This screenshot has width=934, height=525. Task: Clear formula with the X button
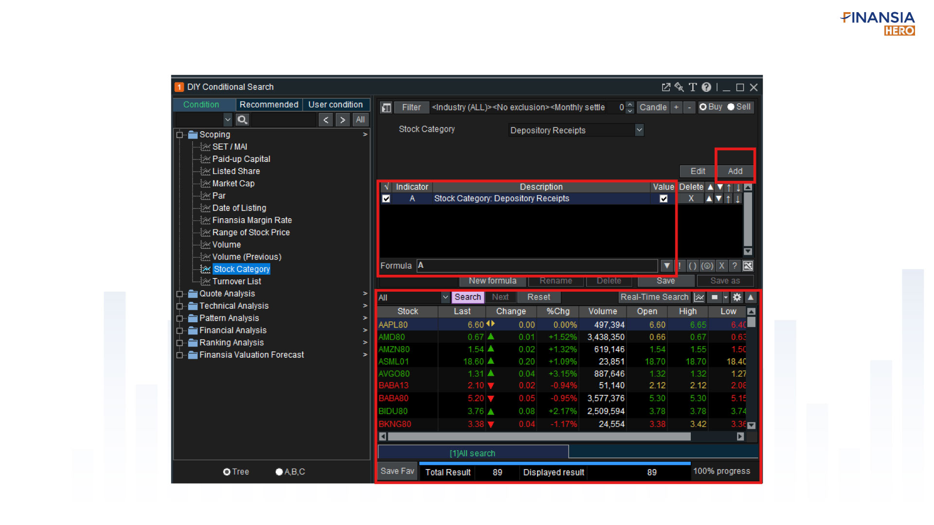[722, 266]
